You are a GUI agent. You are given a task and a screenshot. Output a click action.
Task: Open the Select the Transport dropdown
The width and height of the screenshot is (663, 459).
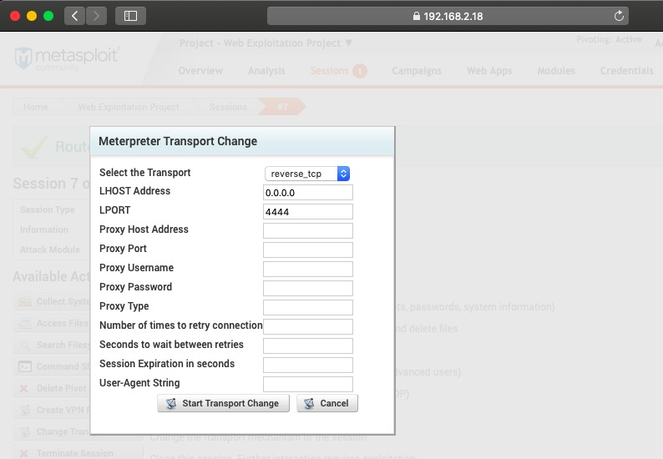click(x=307, y=174)
